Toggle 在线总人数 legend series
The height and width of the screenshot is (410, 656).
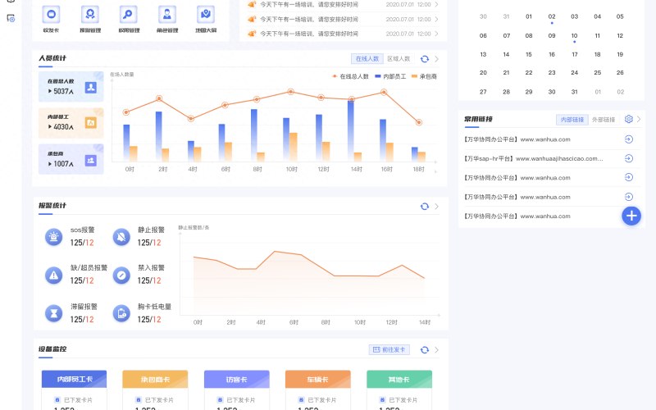tap(350, 76)
